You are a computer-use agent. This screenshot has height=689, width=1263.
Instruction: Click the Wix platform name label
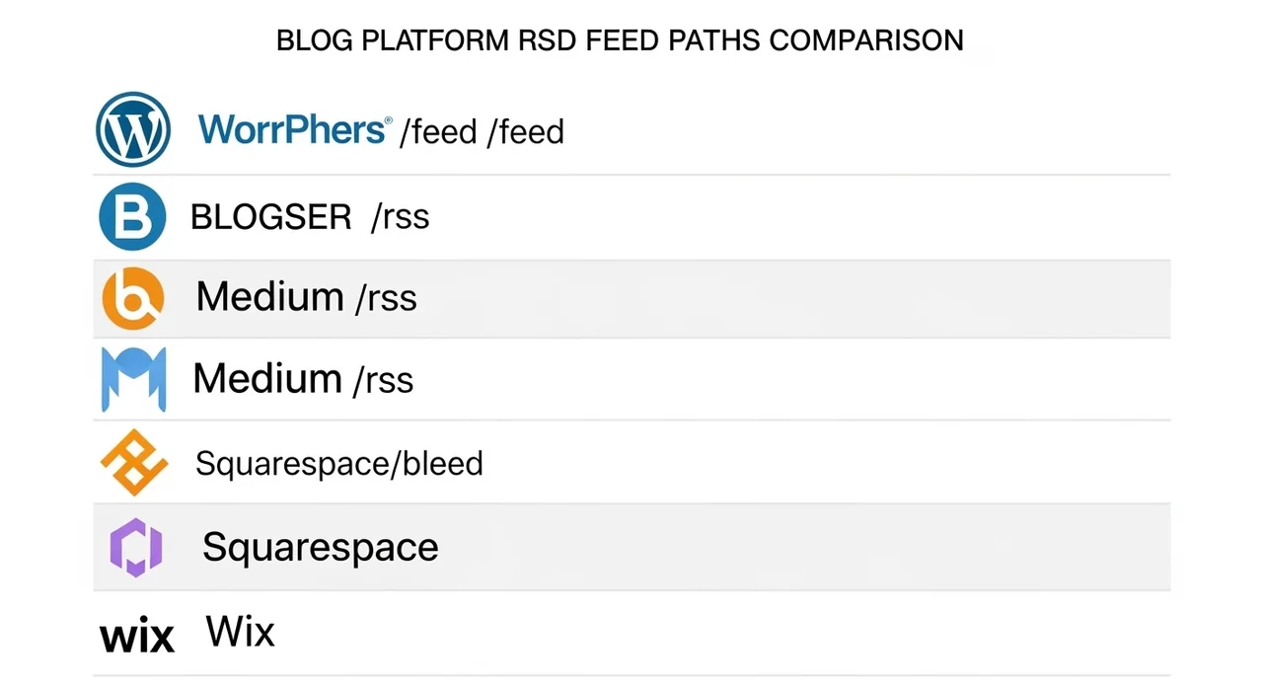240,631
